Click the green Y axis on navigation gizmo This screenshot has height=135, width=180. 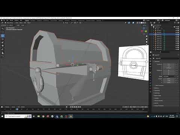click(146, 31)
